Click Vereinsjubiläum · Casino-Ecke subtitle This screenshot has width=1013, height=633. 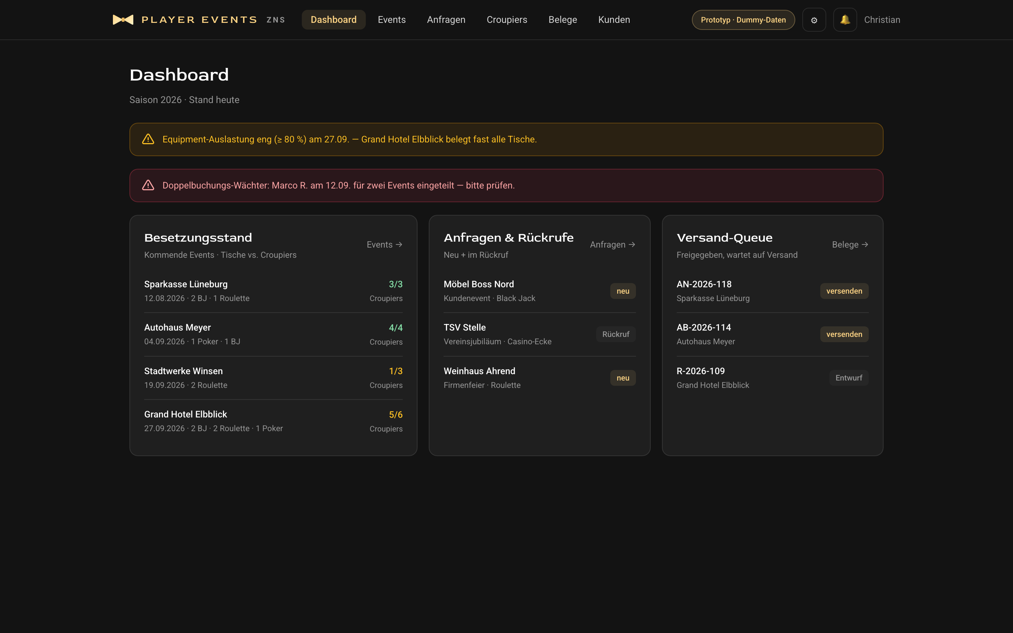(497, 341)
